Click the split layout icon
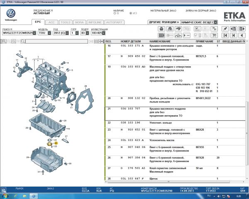Image resolution: width=249 pixels, height=199 pixels. pyautogui.click(x=96, y=41)
